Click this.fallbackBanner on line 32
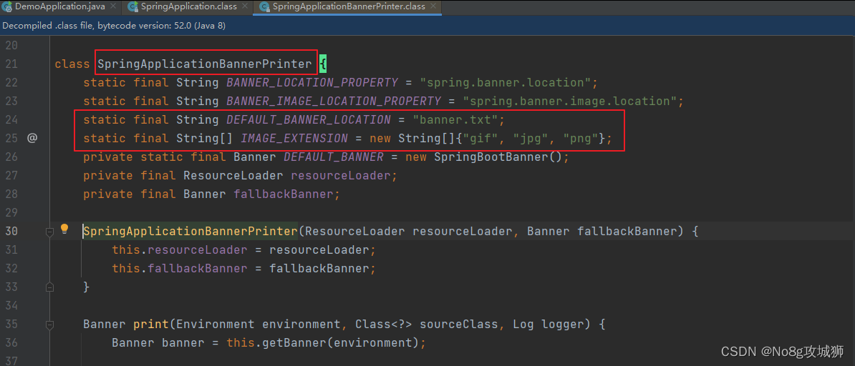Viewport: 855px width, 366px height. click(x=180, y=268)
